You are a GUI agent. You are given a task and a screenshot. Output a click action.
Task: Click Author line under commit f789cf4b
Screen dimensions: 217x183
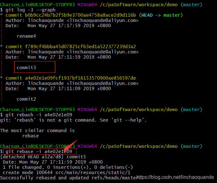point(72,52)
